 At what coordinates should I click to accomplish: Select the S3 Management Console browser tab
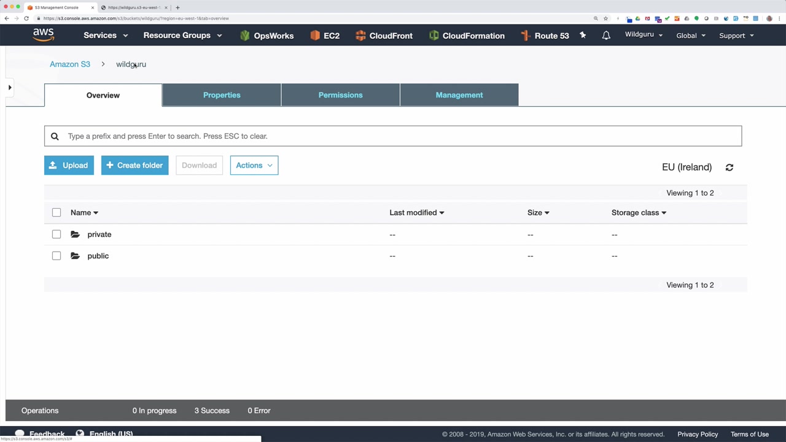(x=60, y=7)
